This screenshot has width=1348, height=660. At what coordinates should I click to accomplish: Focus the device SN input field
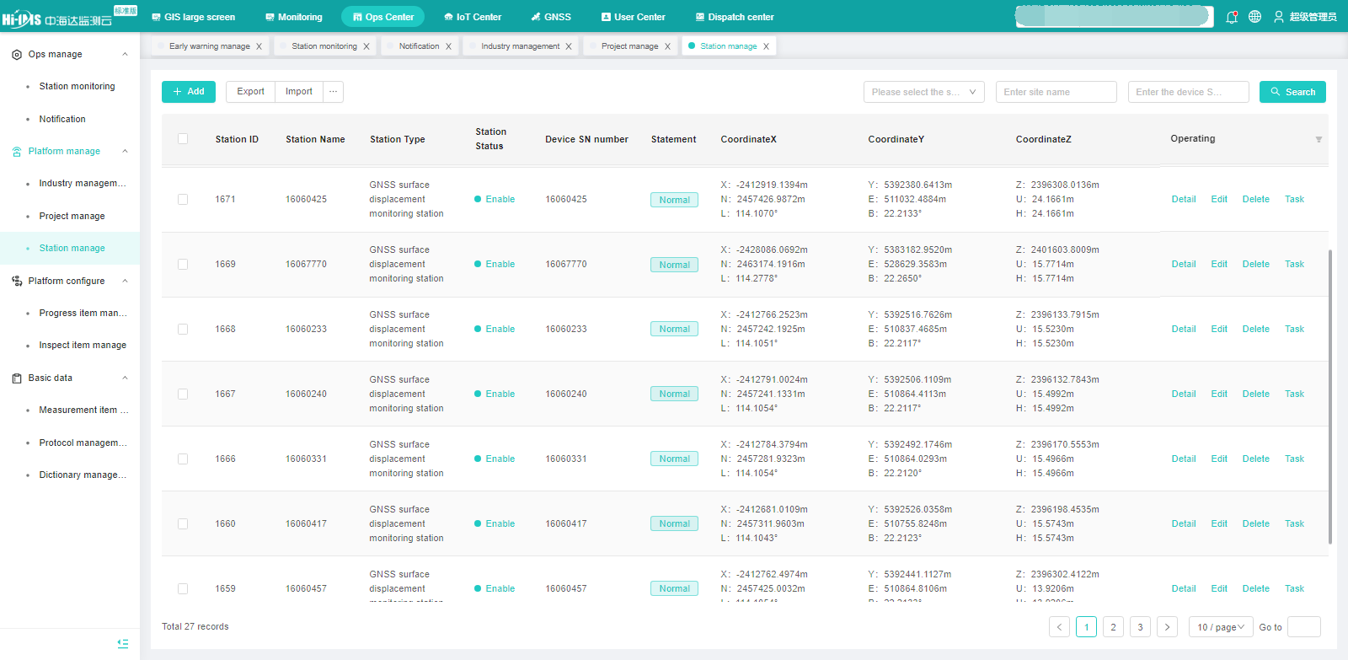(1189, 92)
